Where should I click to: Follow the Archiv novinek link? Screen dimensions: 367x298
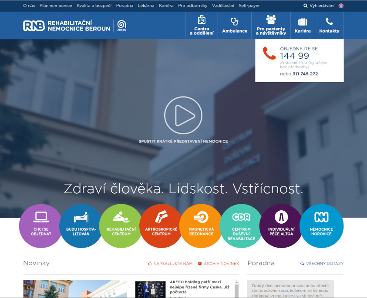[222, 263]
